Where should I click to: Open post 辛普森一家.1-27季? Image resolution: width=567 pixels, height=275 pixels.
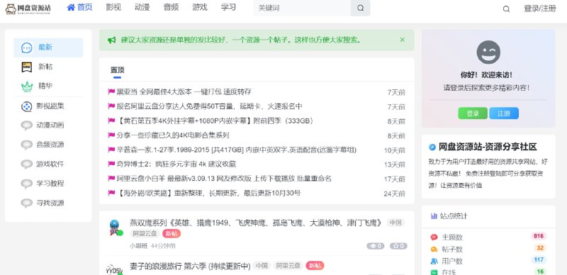coord(237,150)
